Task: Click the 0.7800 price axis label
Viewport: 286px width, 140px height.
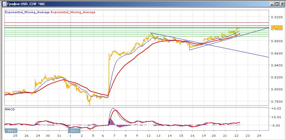Action: coord(277,101)
